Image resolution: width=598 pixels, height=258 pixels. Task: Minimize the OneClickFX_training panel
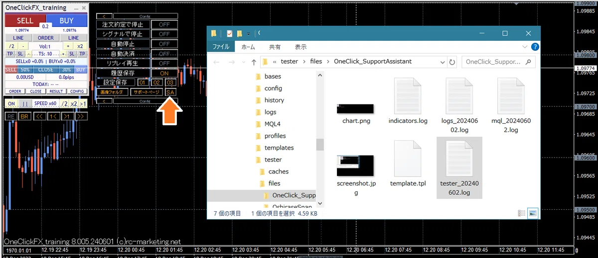[76, 8]
